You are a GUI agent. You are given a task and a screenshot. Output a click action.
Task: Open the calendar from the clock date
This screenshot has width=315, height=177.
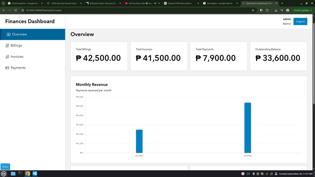pyautogui.click(x=296, y=173)
